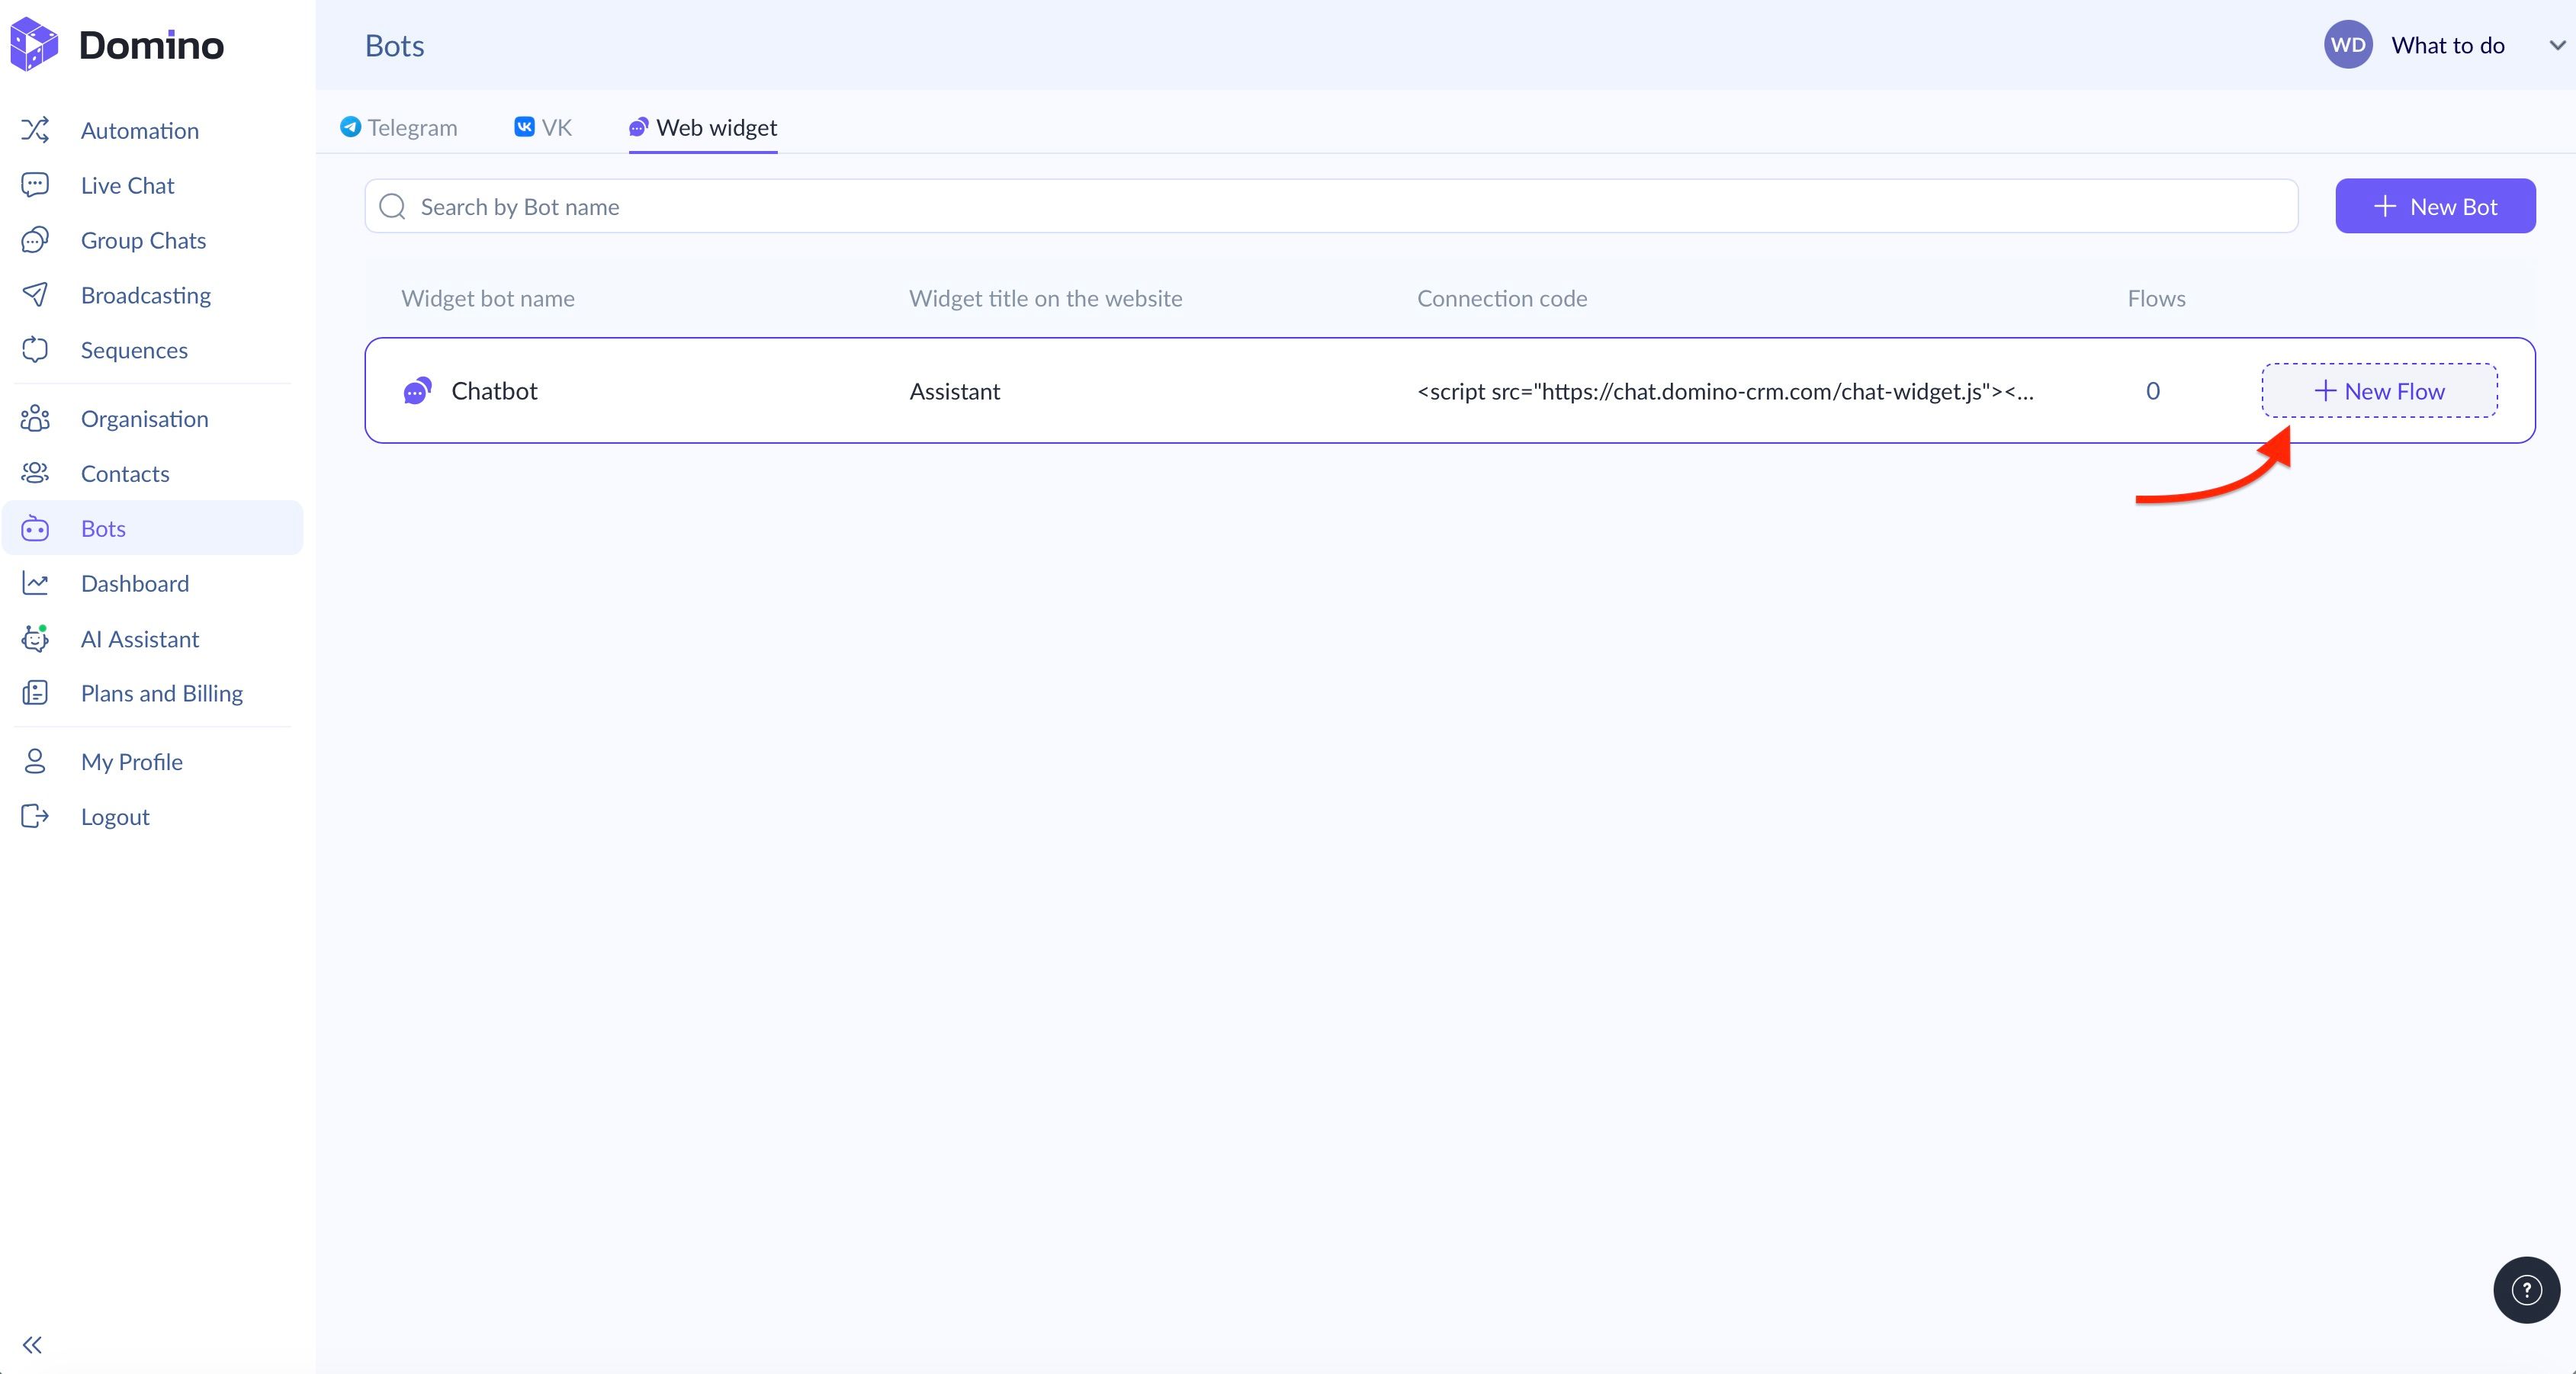Image resolution: width=2576 pixels, height=1374 pixels.
Task: Click the Domino brand name
Action: click(151, 45)
